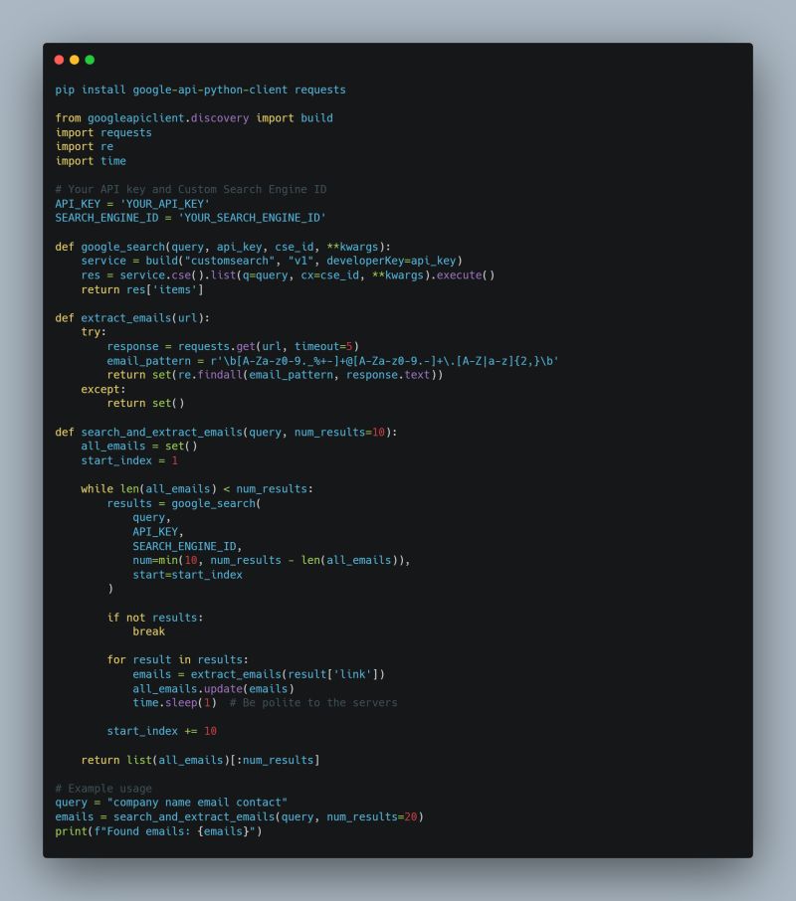
Task: Click the break statement
Action: 149,631
